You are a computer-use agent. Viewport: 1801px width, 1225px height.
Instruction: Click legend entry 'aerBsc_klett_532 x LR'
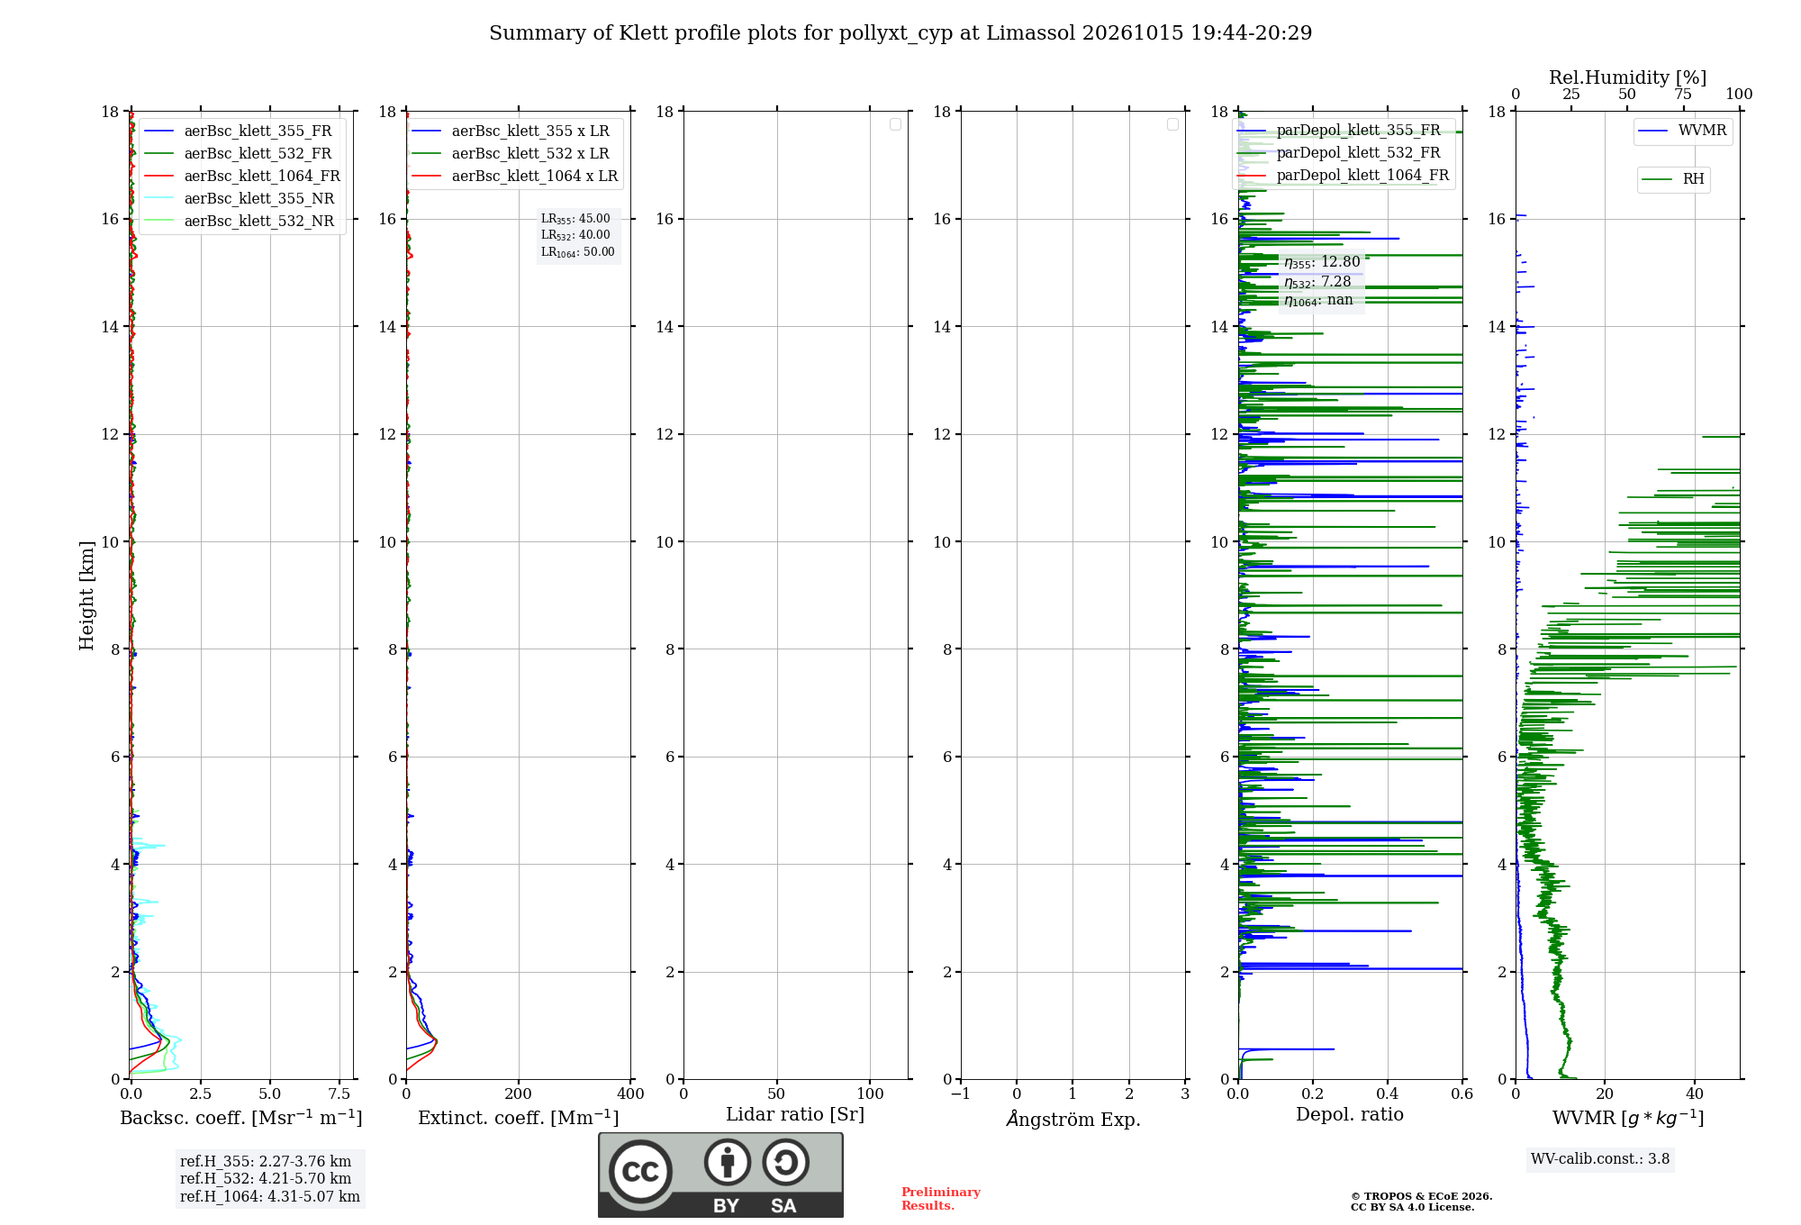(511, 153)
